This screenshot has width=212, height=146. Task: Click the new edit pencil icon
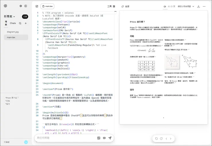point(37,6)
